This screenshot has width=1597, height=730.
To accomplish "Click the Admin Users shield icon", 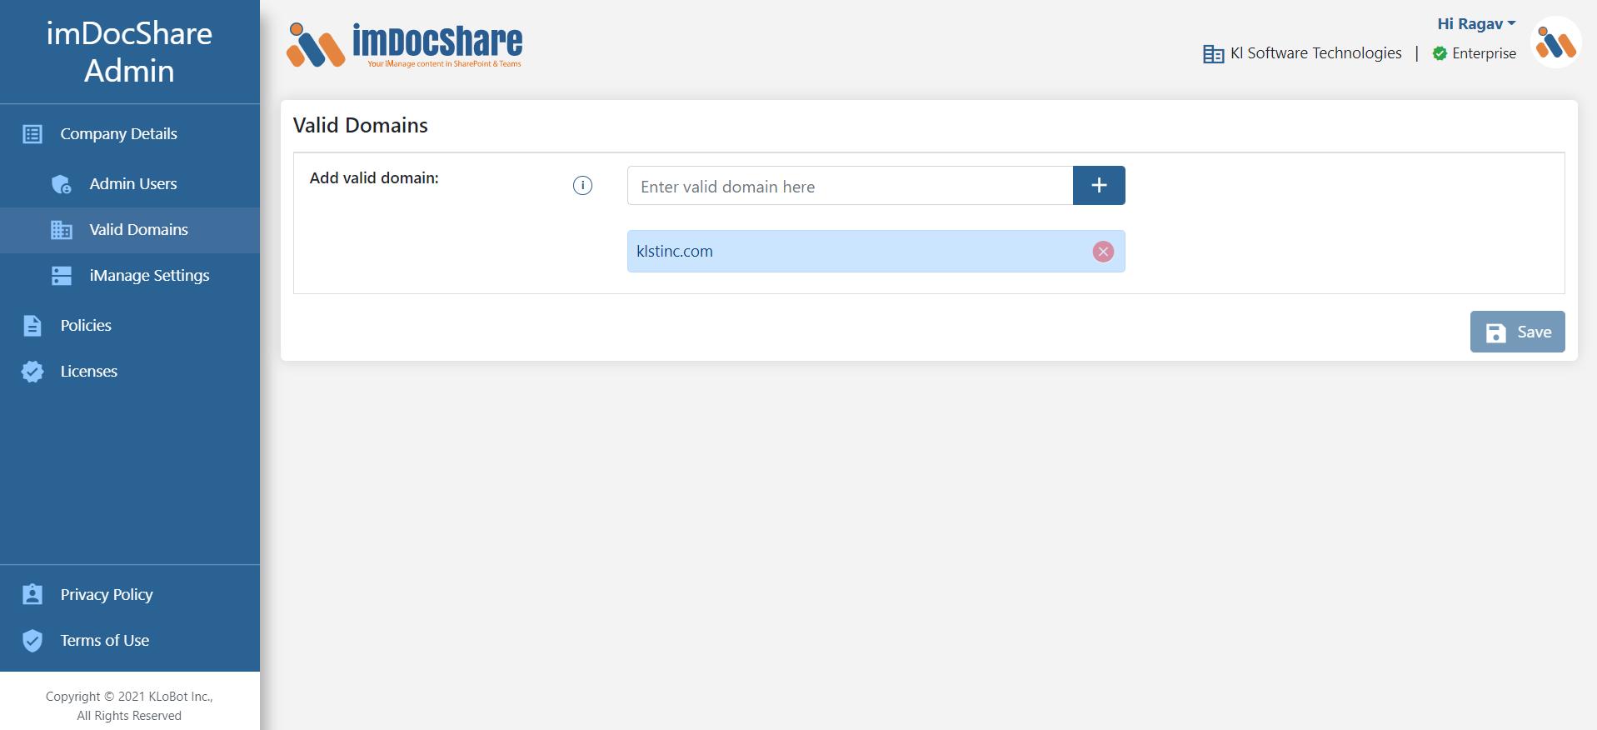I will pyautogui.click(x=62, y=184).
